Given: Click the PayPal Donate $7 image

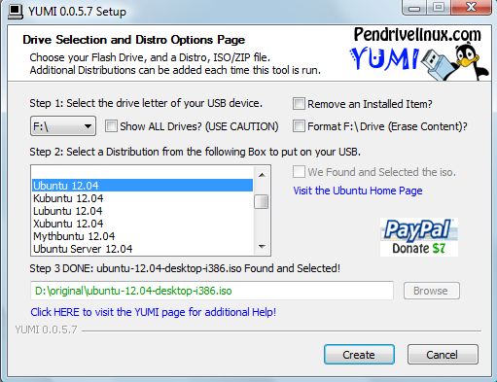Looking at the screenshot, I should tap(419, 237).
